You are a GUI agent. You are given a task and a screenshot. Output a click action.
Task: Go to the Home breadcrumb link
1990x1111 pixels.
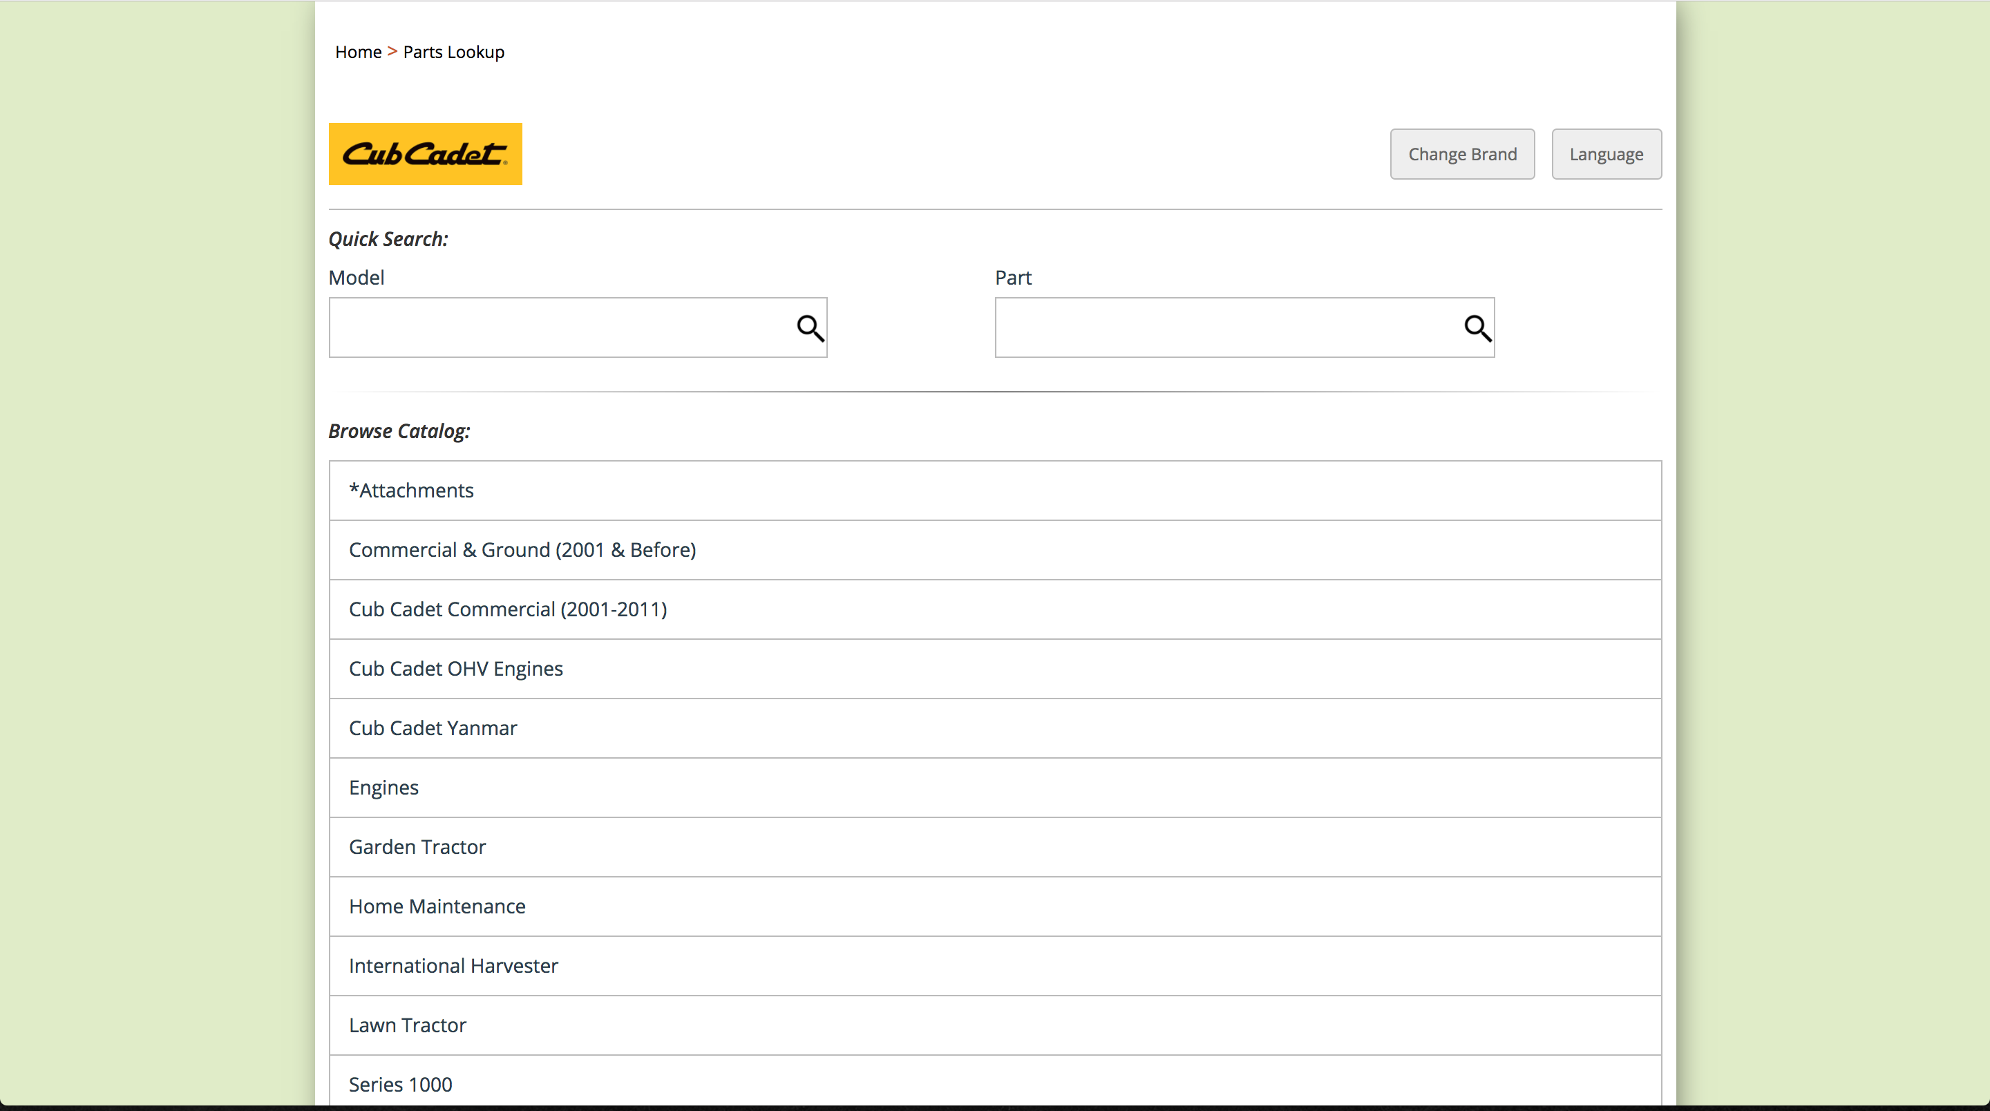click(358, 52)
